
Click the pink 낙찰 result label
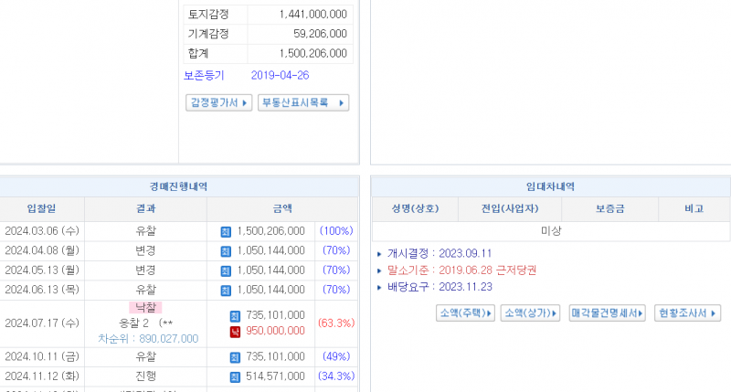pyautogui.click(x=145, y=309)
